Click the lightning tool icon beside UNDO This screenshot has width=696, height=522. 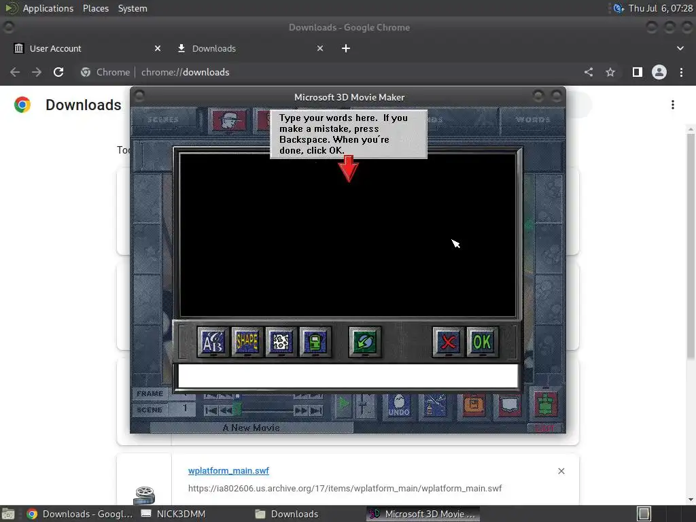tap(435, 405)
